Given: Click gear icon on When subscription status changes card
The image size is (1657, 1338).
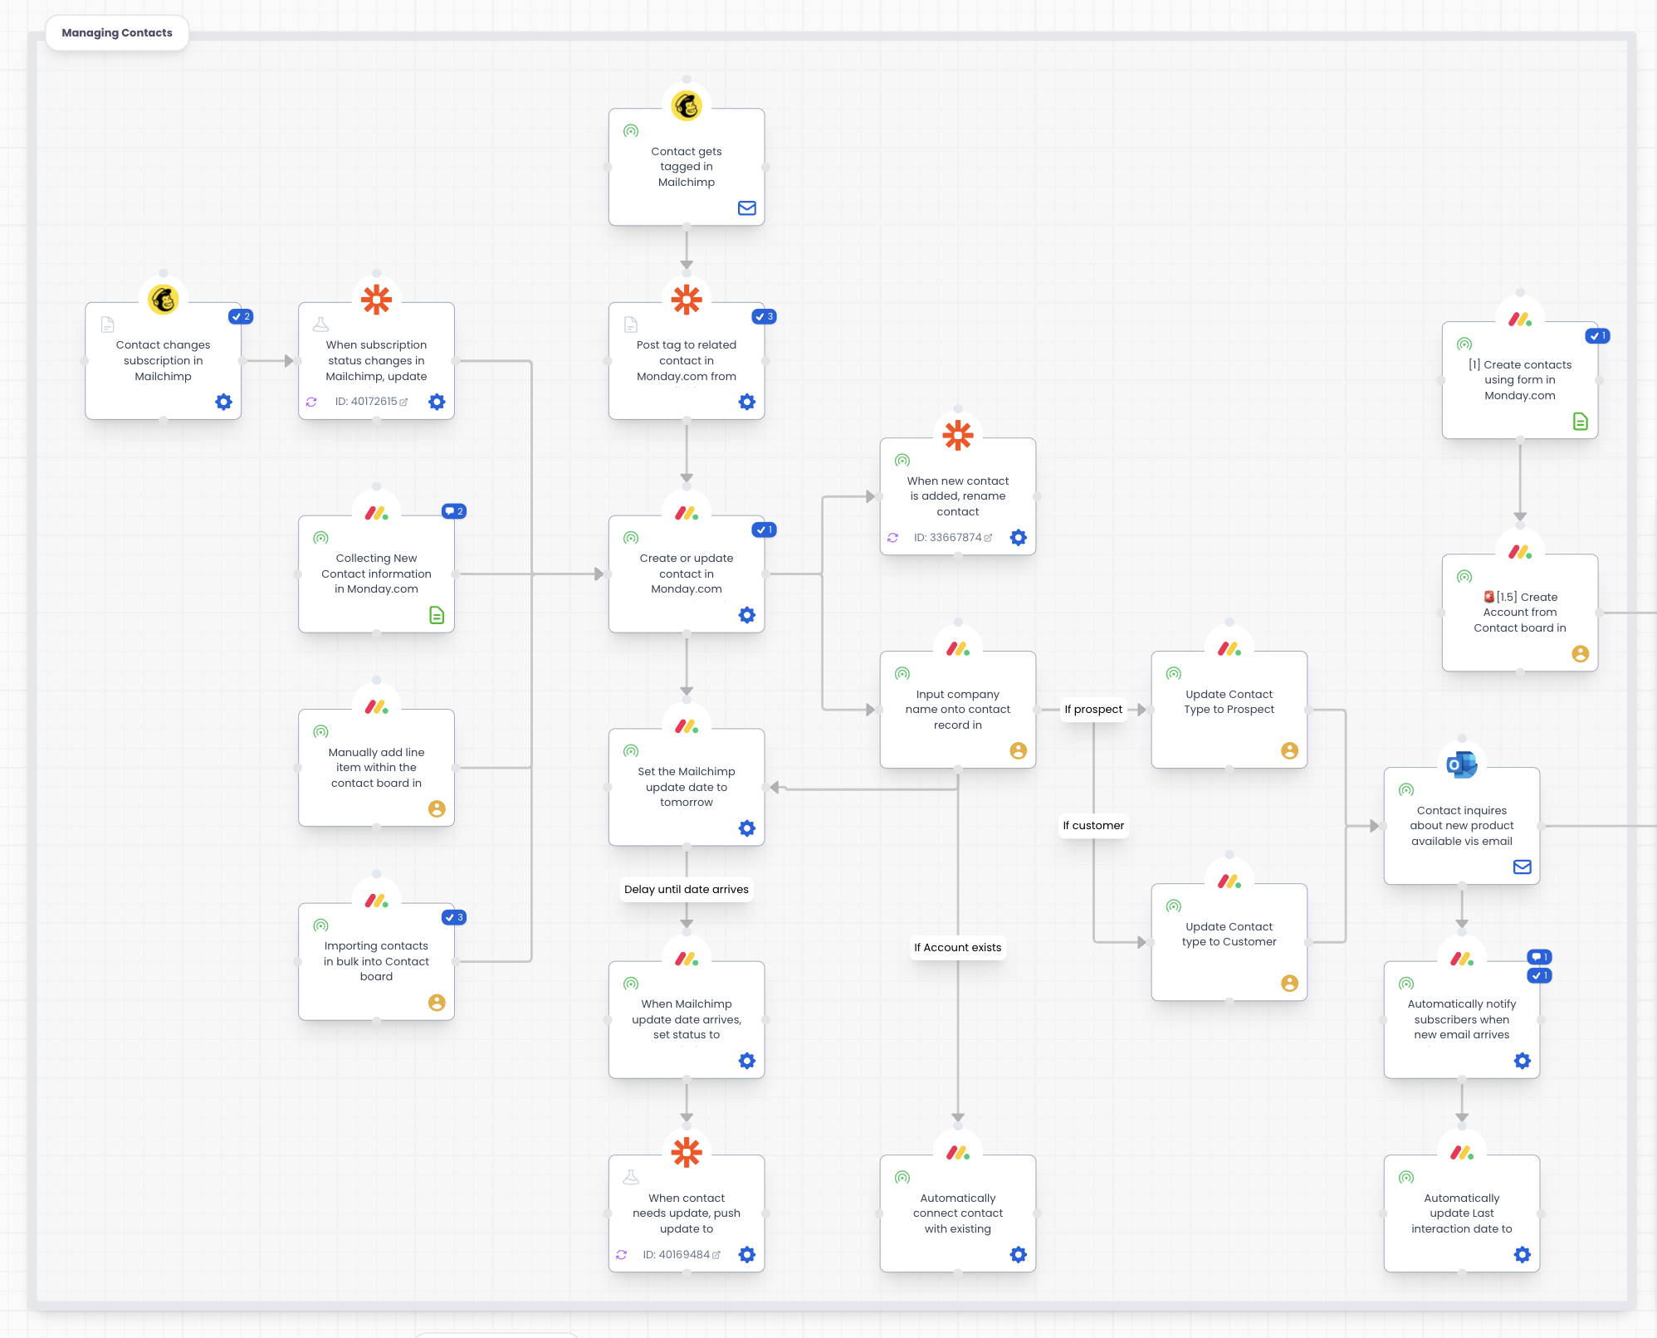Looking at the screenshot, I should (437, 402).
